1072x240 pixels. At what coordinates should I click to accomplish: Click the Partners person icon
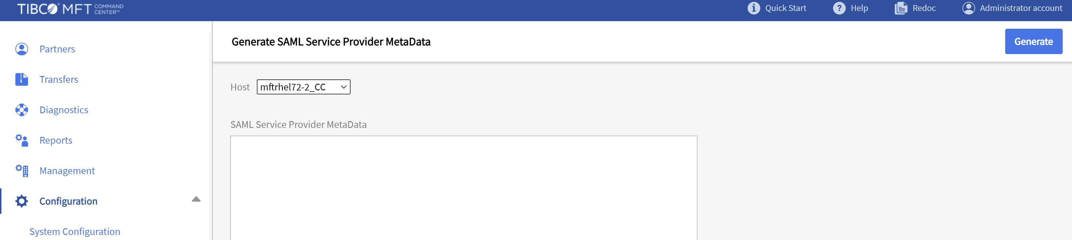point(22,49)
